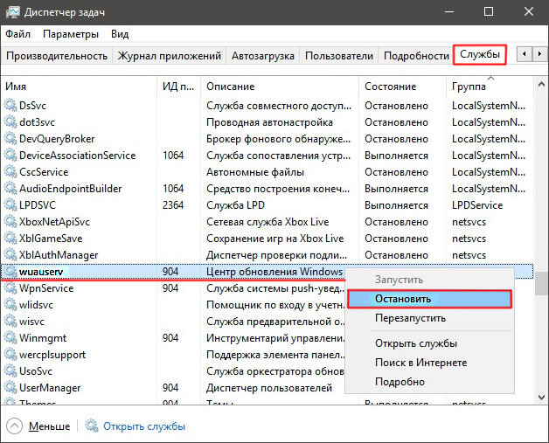This screenshot has height=443, width=549.
Task: Switch to the Автозагрузка tab
Action: [262, 56]
